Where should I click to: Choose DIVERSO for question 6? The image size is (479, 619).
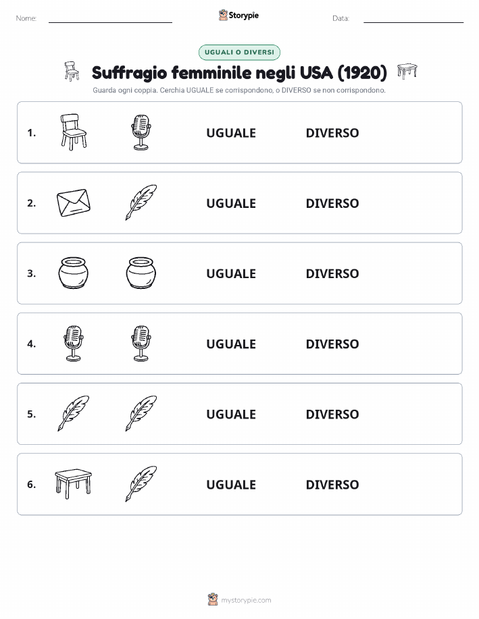click(332, 485)
